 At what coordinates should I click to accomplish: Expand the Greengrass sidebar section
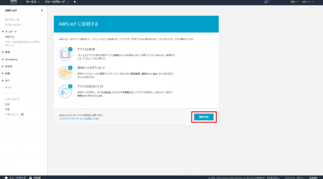coord(10,59)
